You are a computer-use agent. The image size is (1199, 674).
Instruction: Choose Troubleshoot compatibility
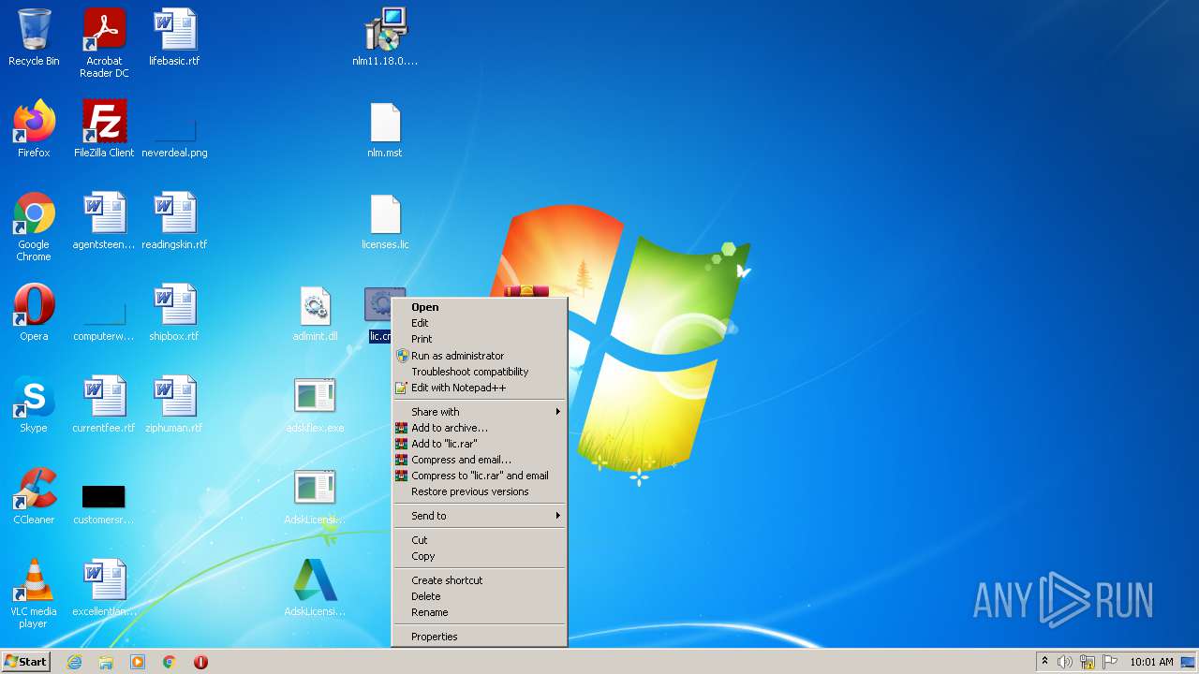point(480,372)
